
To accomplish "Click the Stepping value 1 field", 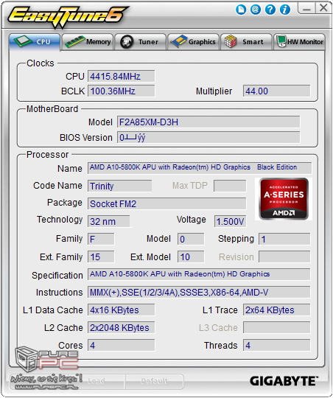I will point(284,239).
